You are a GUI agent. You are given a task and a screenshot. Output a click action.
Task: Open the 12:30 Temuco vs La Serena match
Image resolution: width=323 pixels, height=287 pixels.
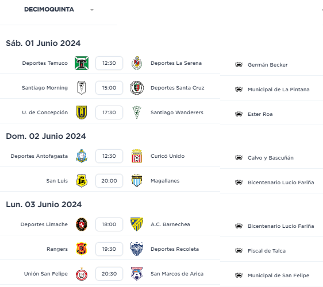pos(109,63)
